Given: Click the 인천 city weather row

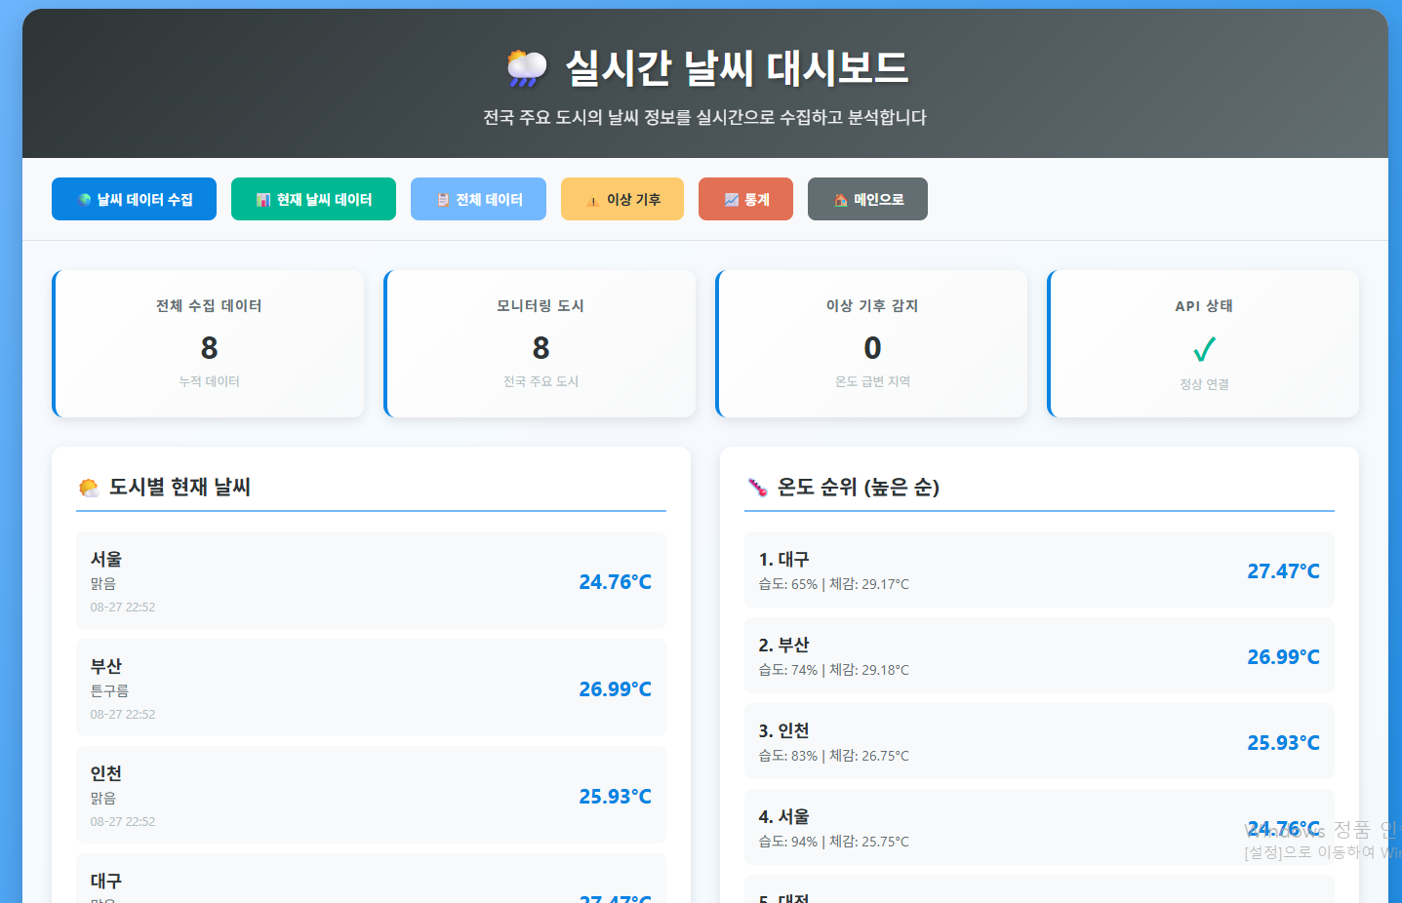Looking at the screenshot, I should 371,795.
